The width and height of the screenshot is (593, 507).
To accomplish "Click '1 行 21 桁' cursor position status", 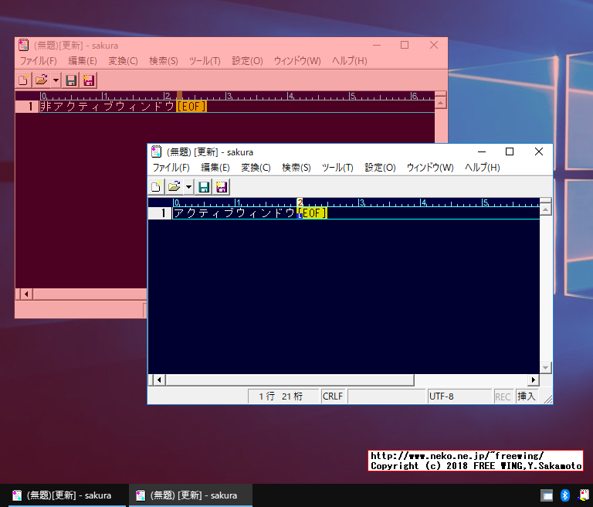I will pyautogui.click(x=283, y=396).
